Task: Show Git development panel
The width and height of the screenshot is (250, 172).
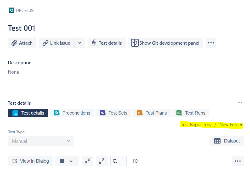Action: tap(166, 43)
